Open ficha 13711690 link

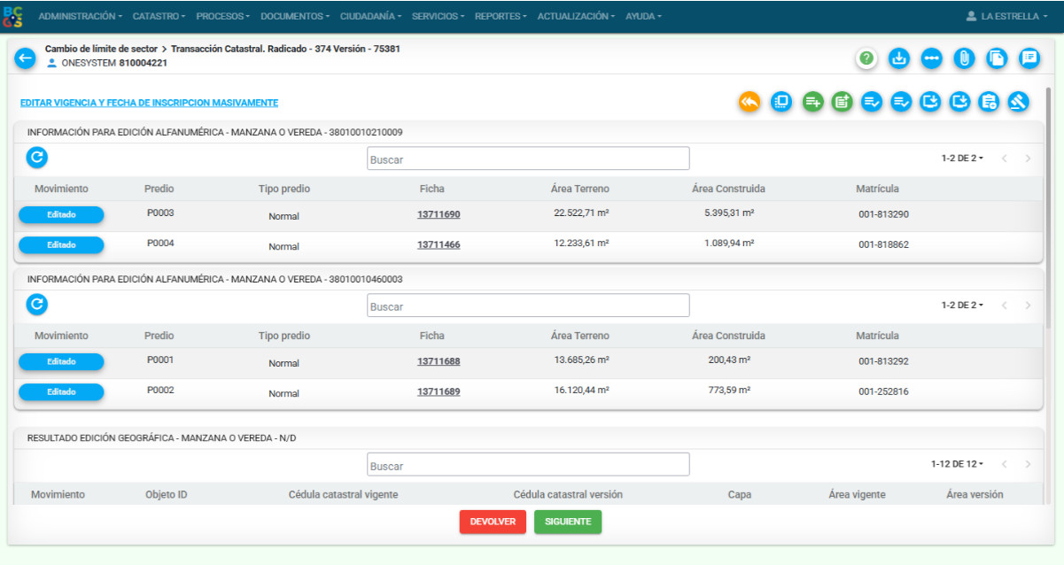(439, 214)
